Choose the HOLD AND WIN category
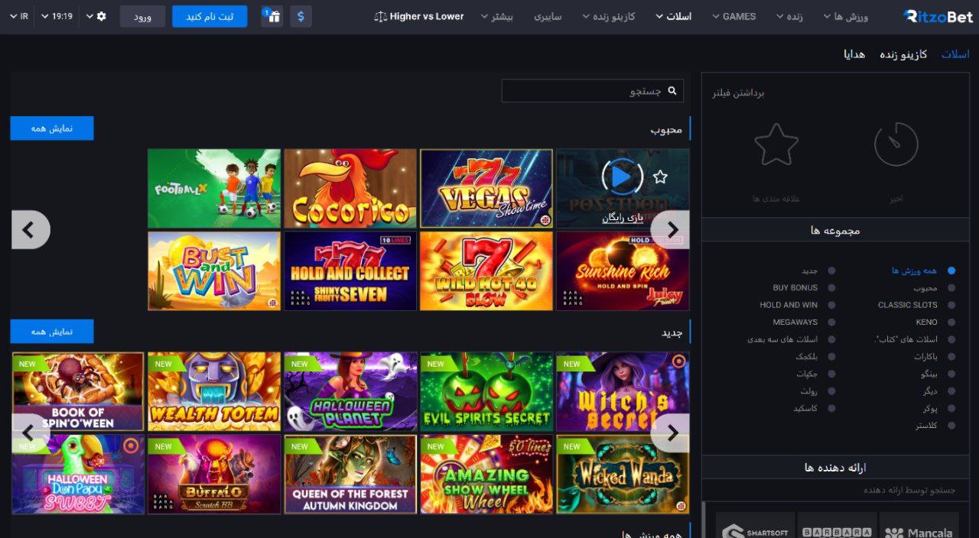This screenshot has width=979, height=538. [831, 305]
